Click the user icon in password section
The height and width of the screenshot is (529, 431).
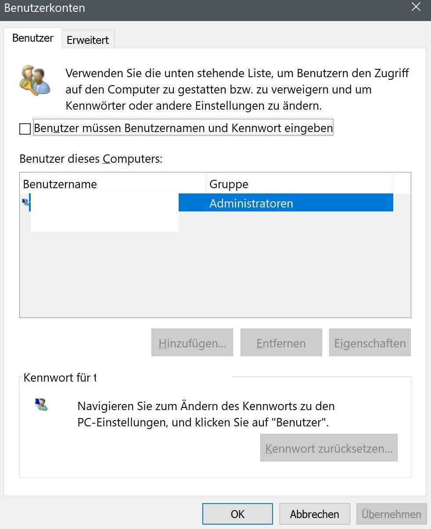(41, 405)
